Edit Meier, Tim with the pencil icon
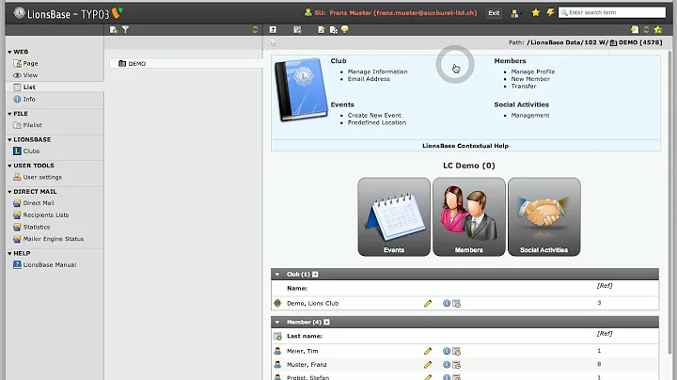 click(428, 352)
